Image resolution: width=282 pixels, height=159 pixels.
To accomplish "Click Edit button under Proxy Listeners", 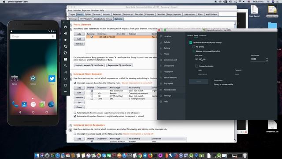I will click(x=79, y=39).
